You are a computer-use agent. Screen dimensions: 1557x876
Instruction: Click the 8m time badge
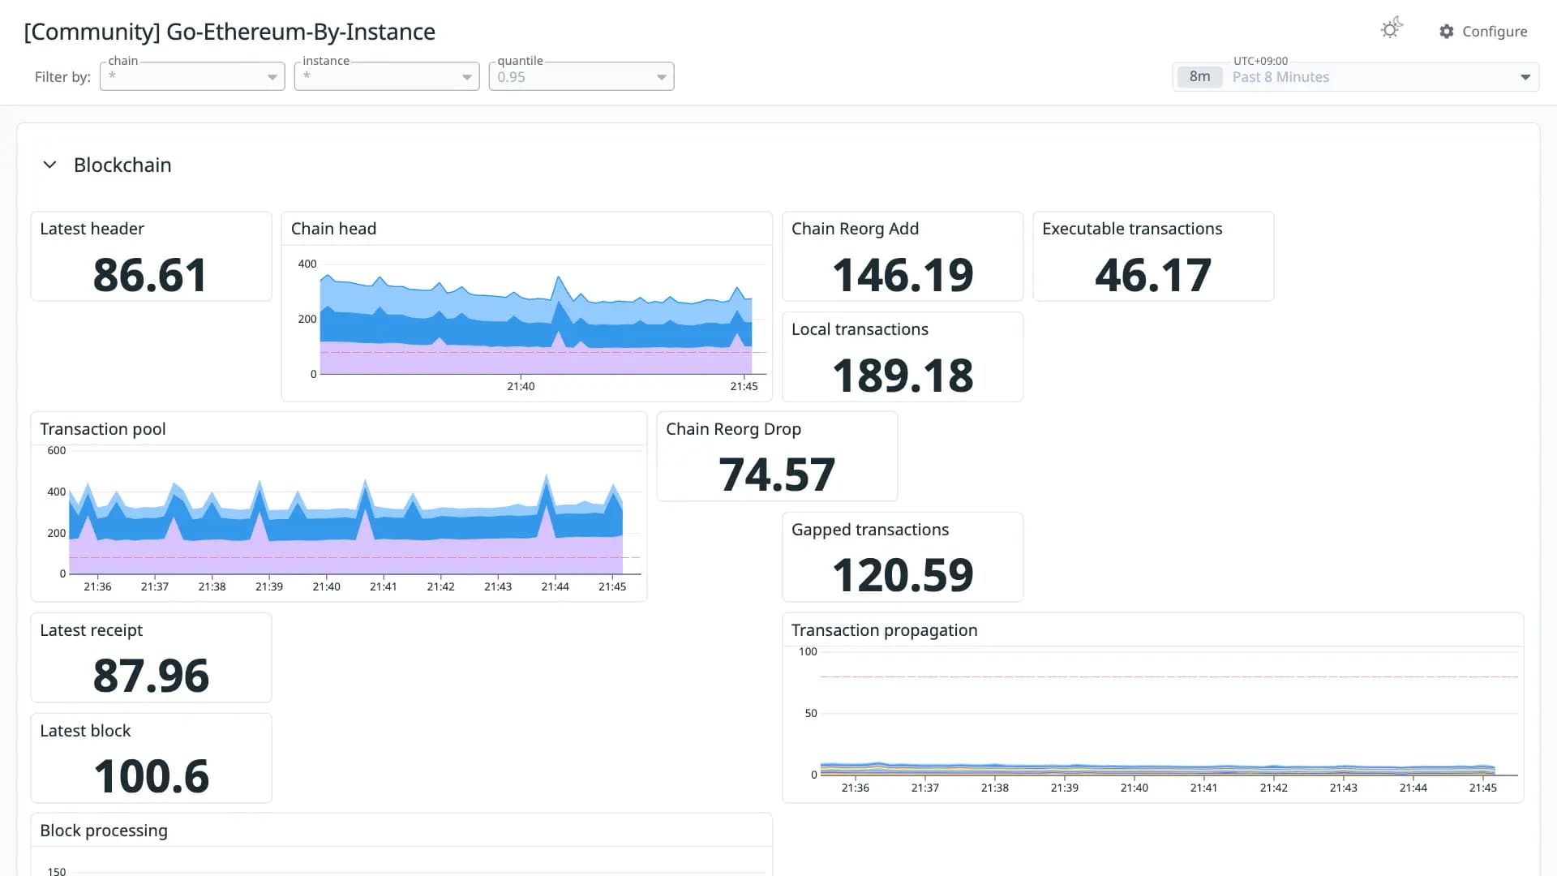[x=1199, y=77]
